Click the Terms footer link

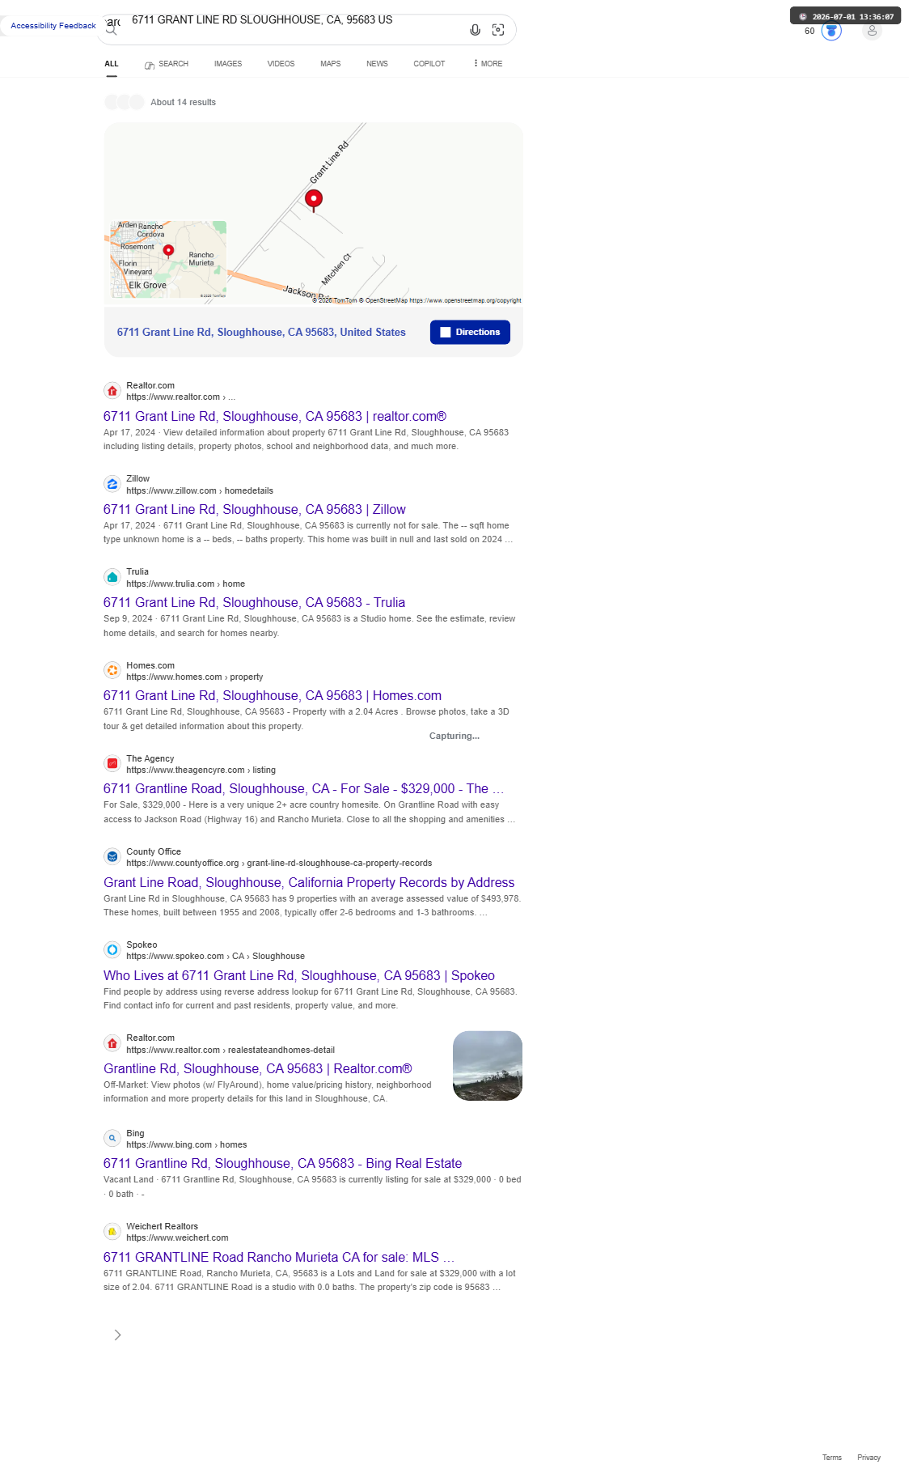click(x=832, y=1458)
